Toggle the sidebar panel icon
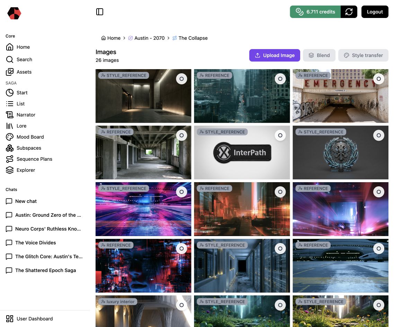Image resolution: width=394 pixels, height=327 pixels. coord(100,12)
